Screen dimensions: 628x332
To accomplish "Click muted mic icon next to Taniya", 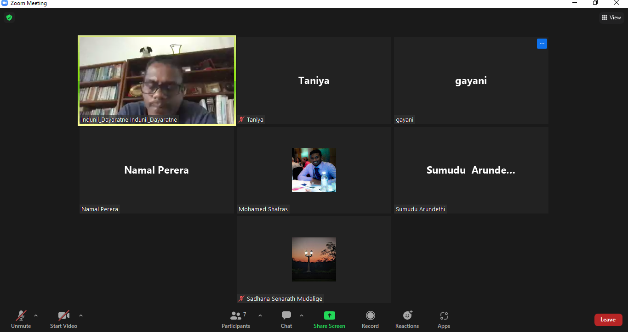I will [241, 119].
